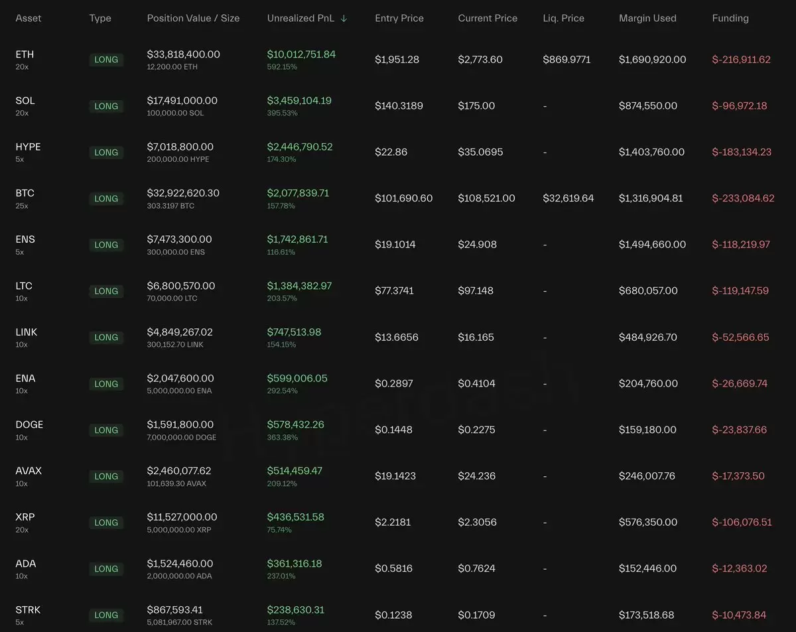The height and width of the screenshot is (632, 796).
Task: Click the LONG badge on DOGE row
Action: tap(106, 430)
